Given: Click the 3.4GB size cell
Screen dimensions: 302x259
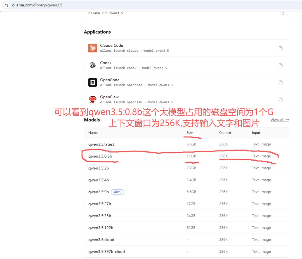Looking at the screenshot, I should tap(192, 180).
